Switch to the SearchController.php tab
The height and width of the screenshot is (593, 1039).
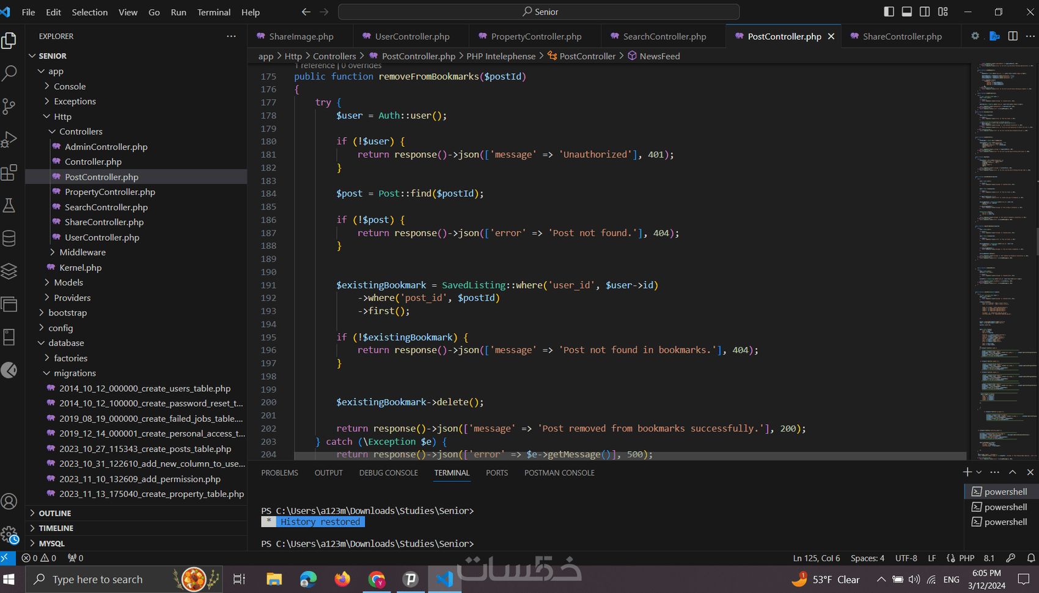(664, 37)
